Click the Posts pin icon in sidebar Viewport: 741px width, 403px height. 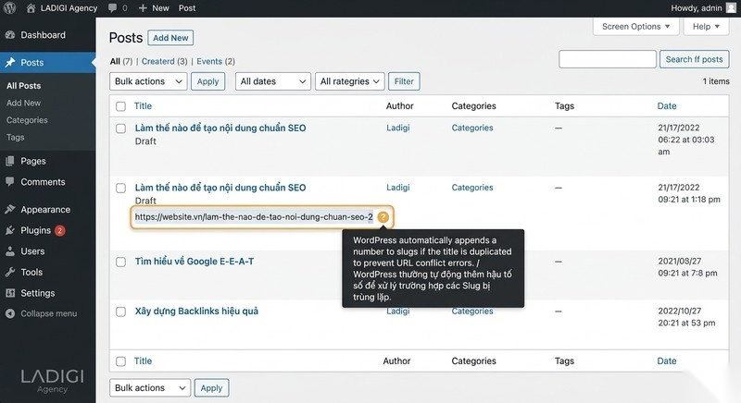coord(10,62)
